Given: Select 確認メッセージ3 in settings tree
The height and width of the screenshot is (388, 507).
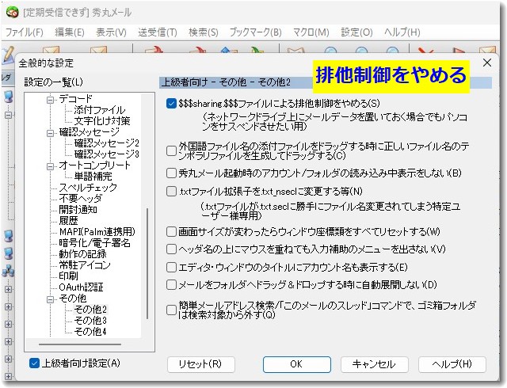Looking at the screenshot, I should pyautogui.click(x=107, y=154).
